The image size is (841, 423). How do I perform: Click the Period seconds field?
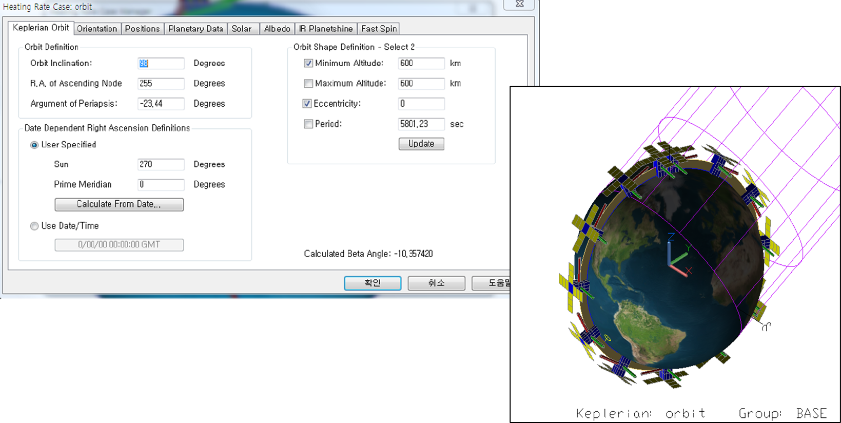tap(421, 124)
